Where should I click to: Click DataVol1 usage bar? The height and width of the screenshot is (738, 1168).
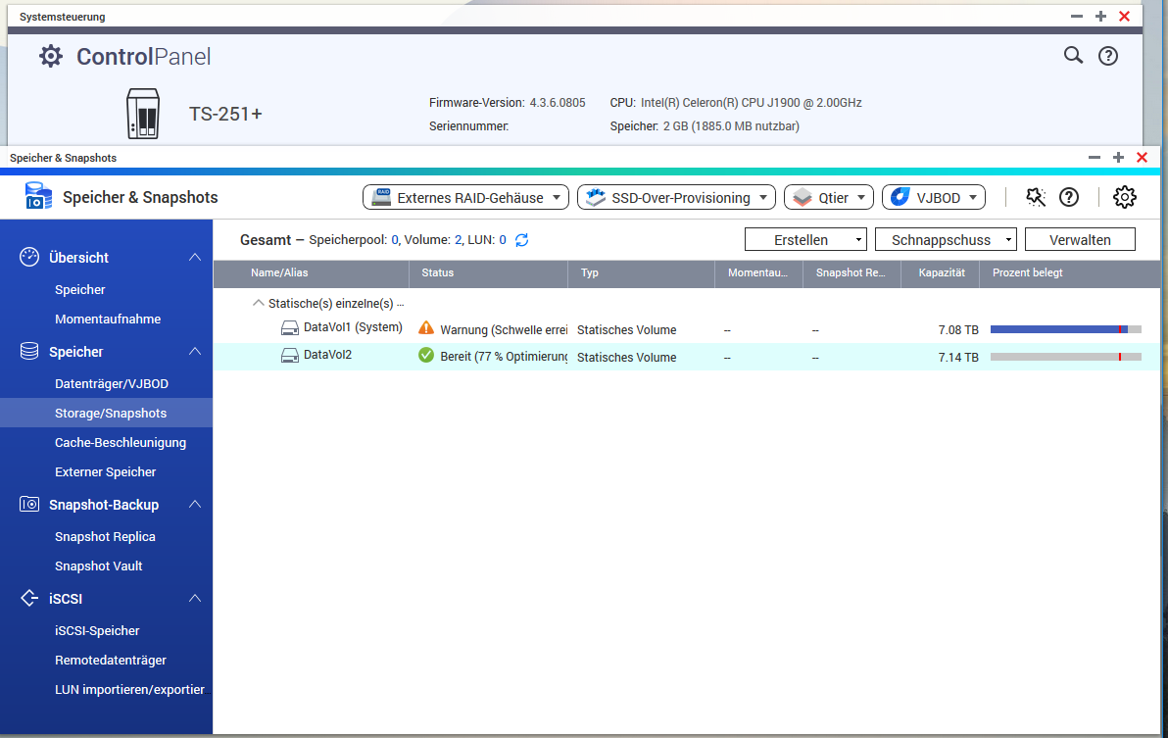[1065, 329]
